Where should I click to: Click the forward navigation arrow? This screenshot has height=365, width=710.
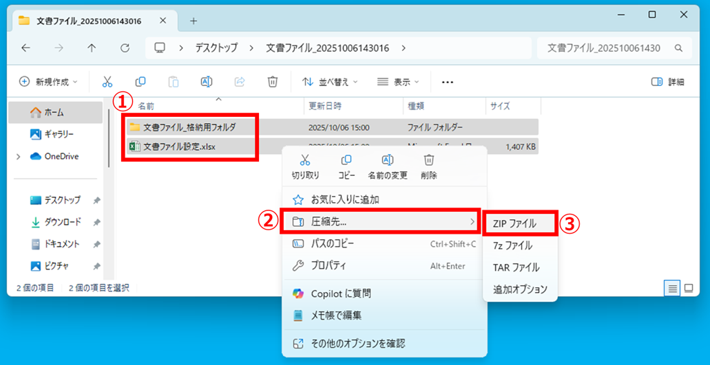pos(59,48)
